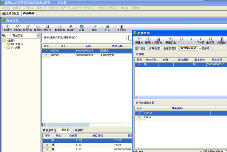Open 数据校验 data check tool

point(60,28)
